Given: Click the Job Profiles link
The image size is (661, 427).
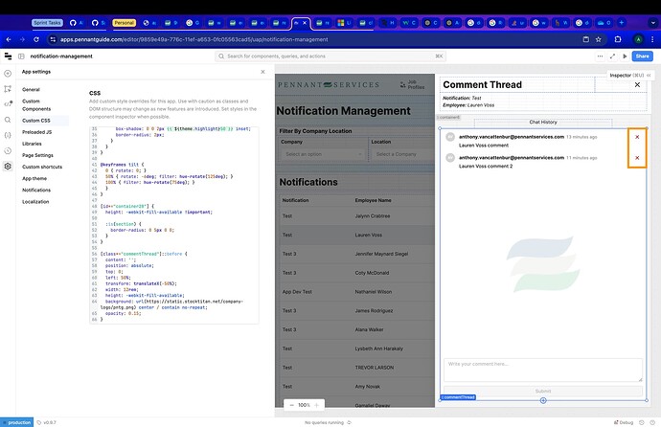Looking at the screenshot, I should (412, 84).
